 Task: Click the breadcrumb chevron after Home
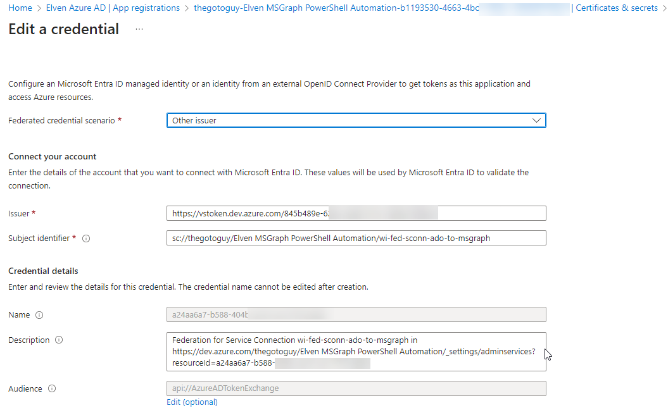39,8
